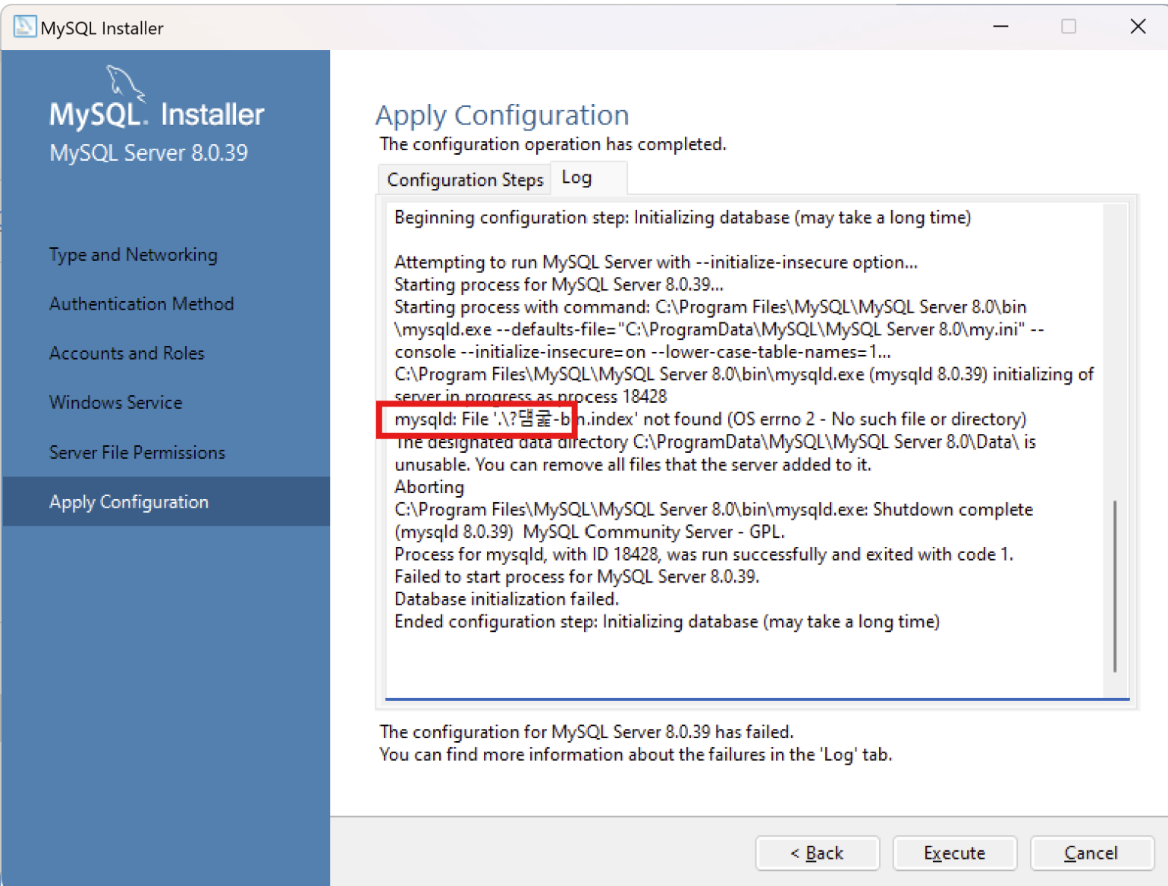Click the 'Attempting to run MySQL Server' log line
This screenshot has height=886, width=1168.
[656, 262]
